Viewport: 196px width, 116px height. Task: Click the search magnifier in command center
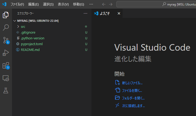[164, 4]
